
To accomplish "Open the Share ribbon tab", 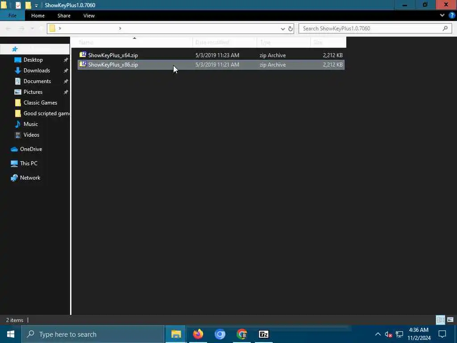I will (x=64, y=16).
